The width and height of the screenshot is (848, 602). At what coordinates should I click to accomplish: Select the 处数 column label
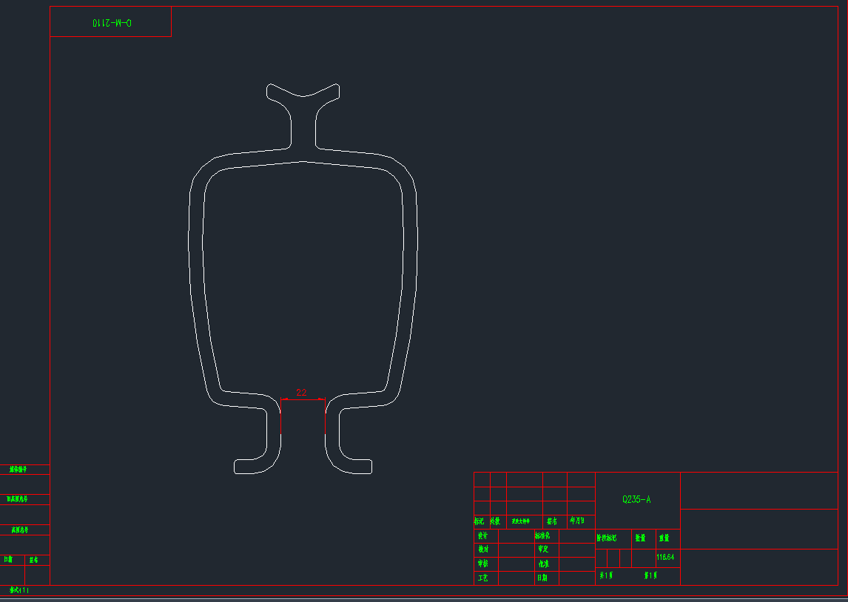[495, 521]
